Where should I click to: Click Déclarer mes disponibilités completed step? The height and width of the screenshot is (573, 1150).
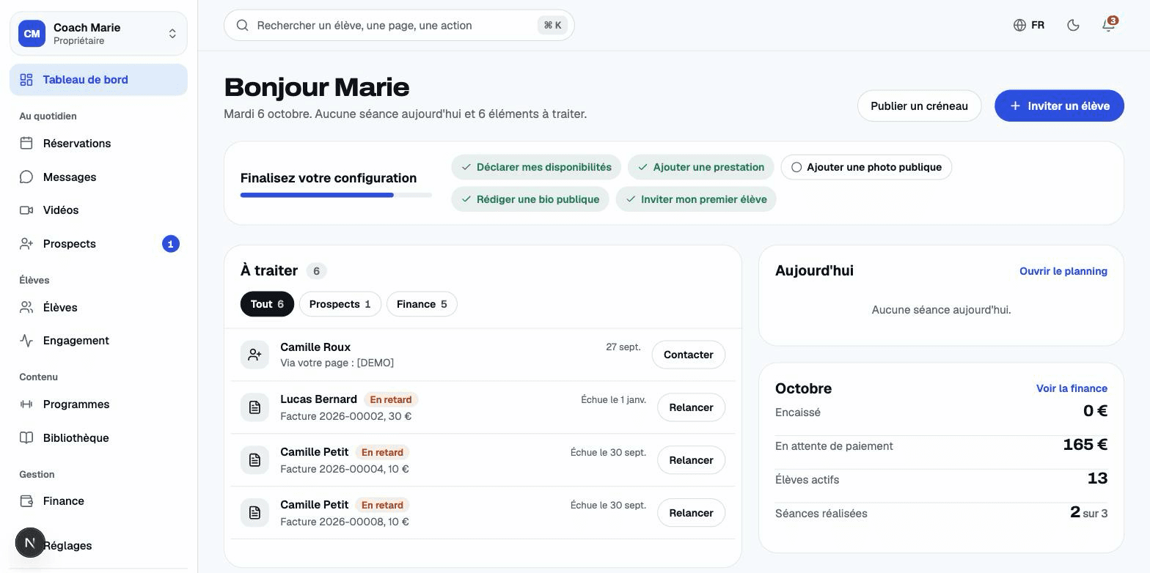tap(536, 167)
